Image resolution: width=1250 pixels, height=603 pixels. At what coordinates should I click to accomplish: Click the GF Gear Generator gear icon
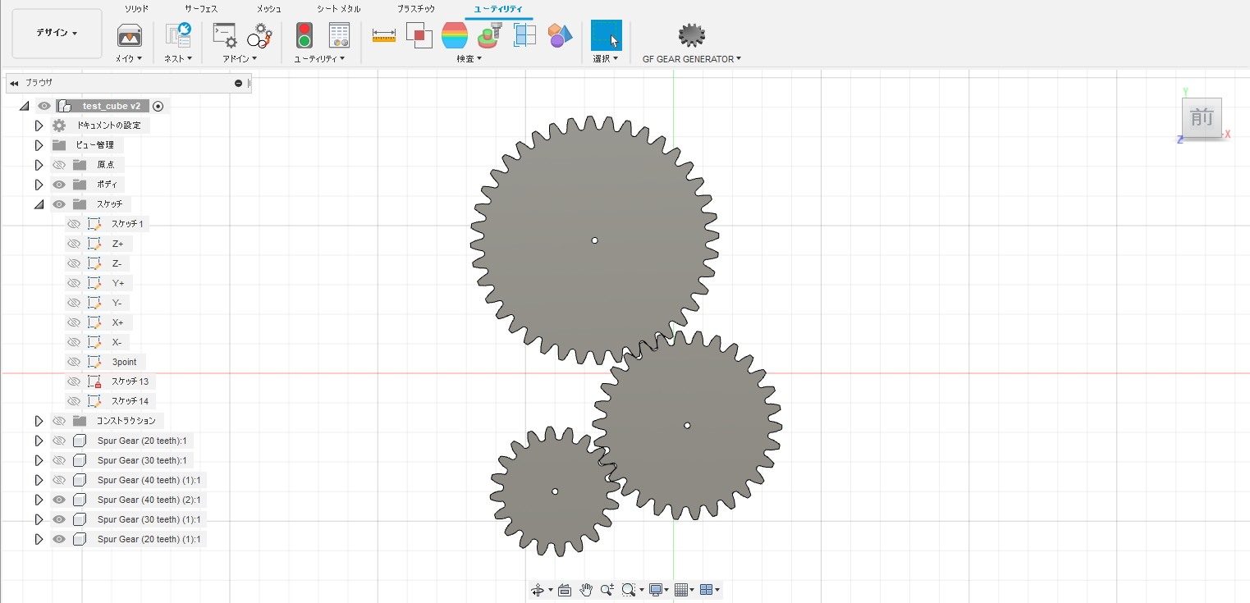[x=691, y=35]
